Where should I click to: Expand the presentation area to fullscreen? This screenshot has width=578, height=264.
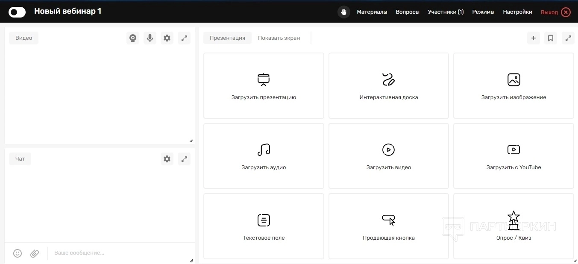(568, 38)
